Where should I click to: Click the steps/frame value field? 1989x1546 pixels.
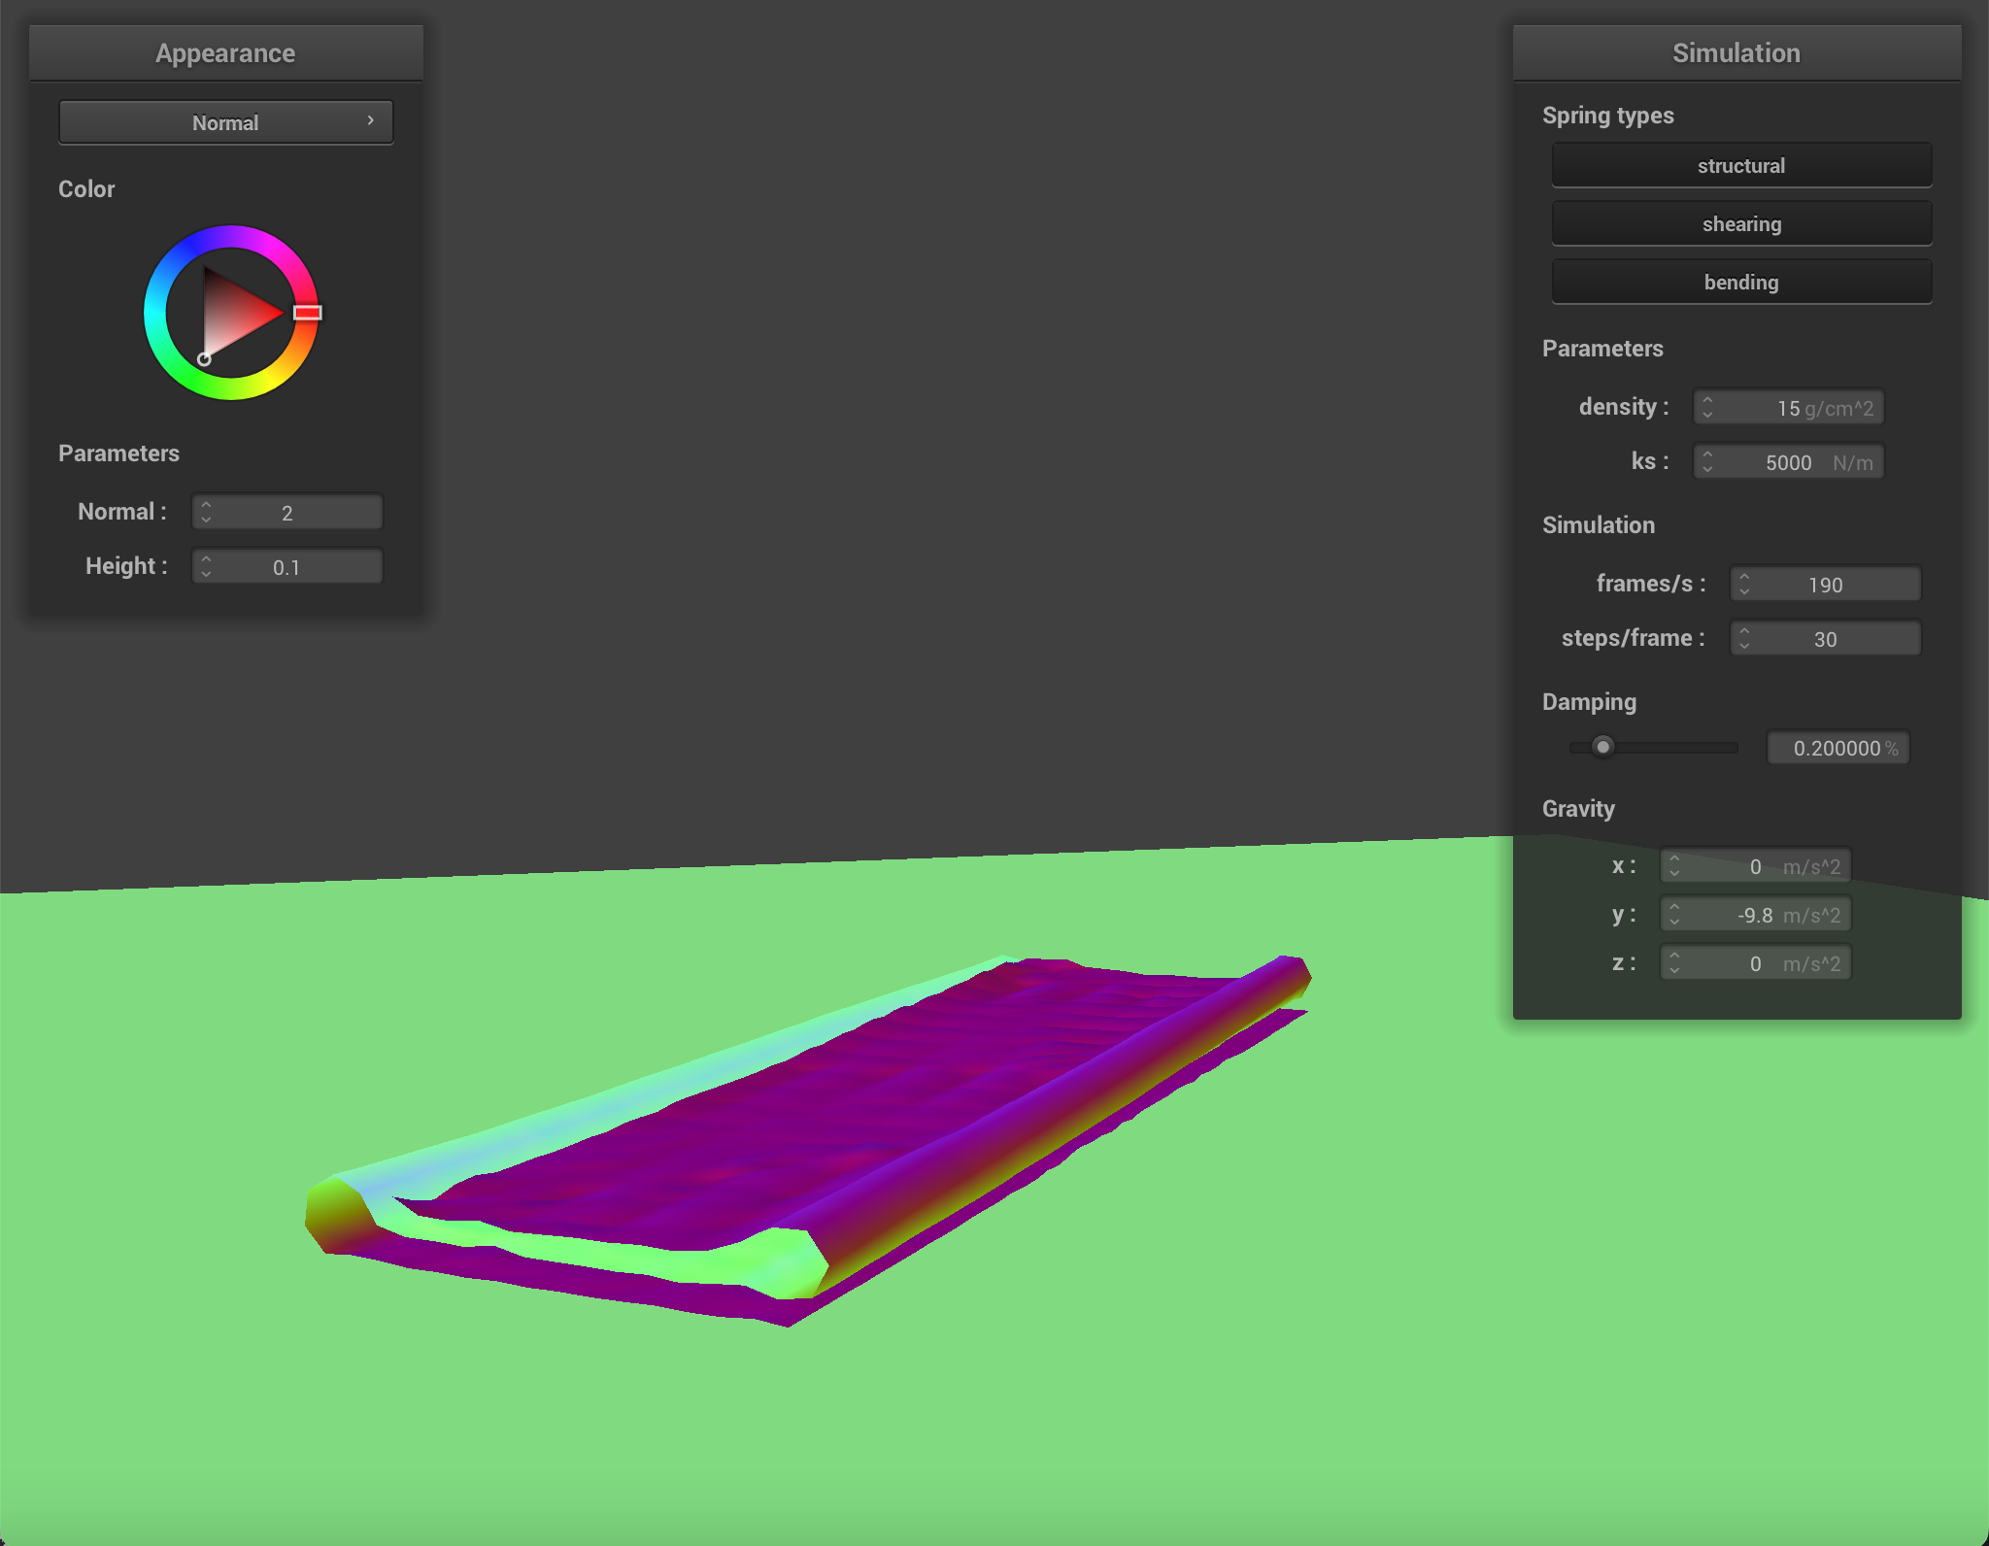1825,639
